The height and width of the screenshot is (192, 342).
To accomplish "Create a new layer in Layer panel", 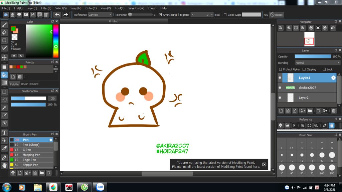I will click(x=281, y=111).
